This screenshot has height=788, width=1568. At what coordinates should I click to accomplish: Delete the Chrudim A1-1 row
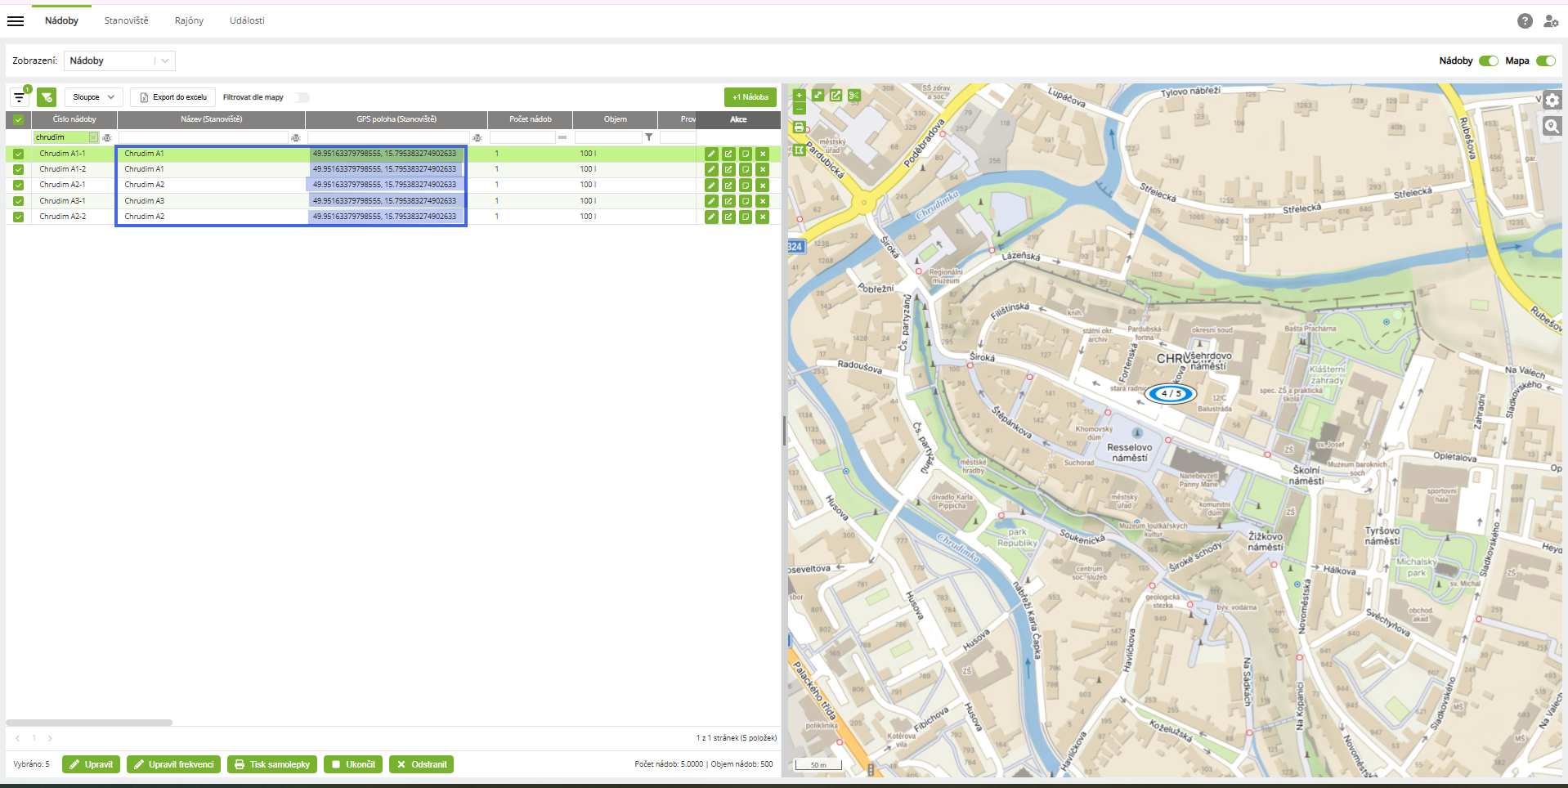(x=763, y=154)
